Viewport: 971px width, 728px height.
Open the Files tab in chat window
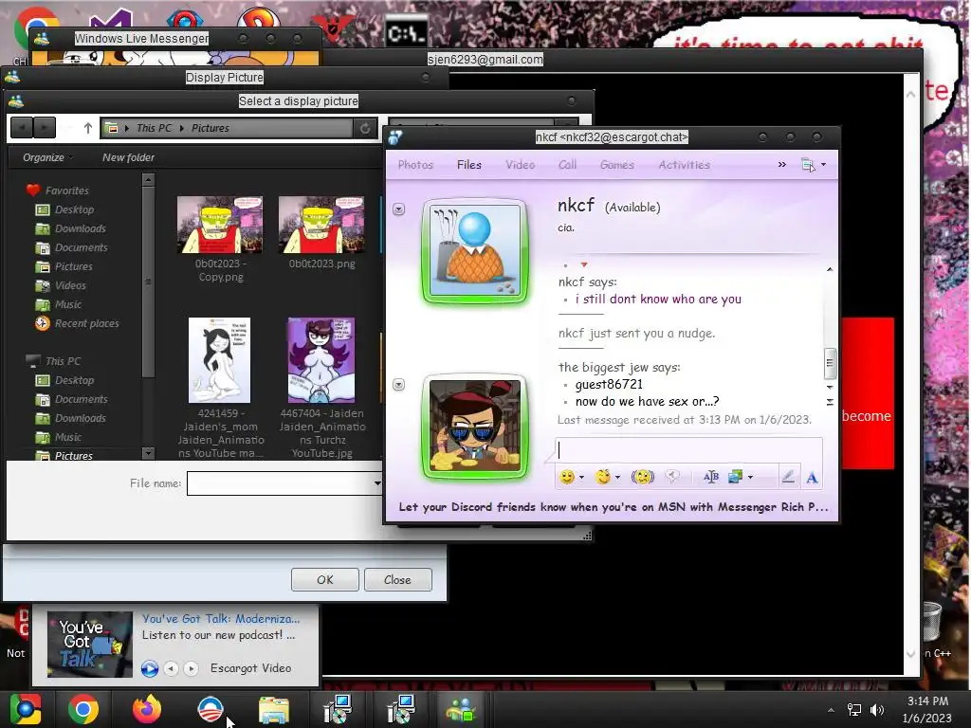[x=468, y=165]
